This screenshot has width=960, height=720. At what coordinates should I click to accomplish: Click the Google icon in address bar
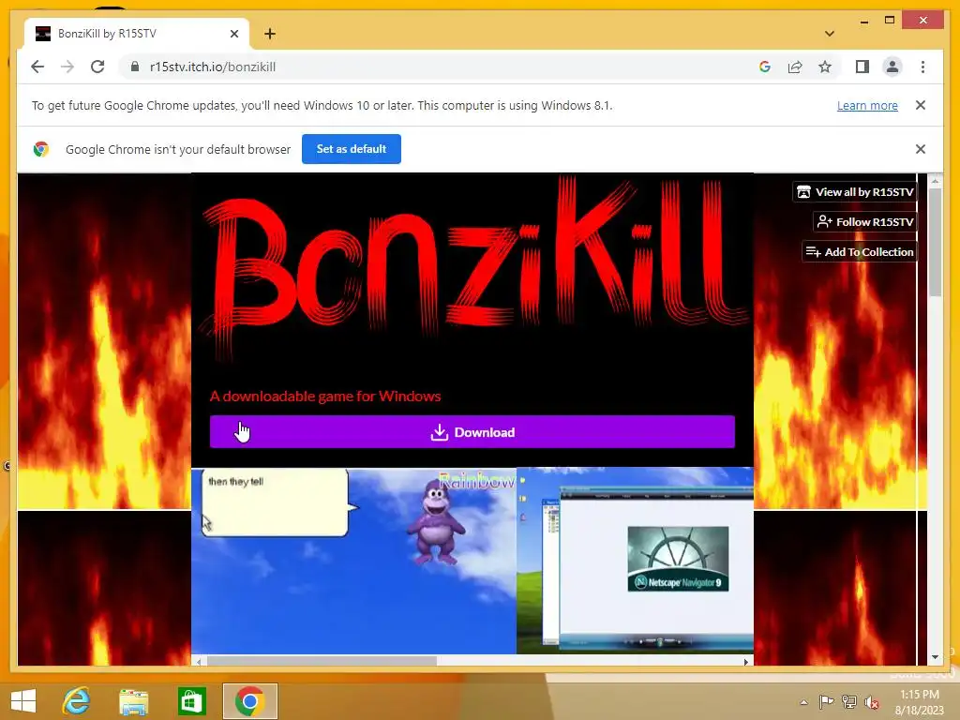765,67
